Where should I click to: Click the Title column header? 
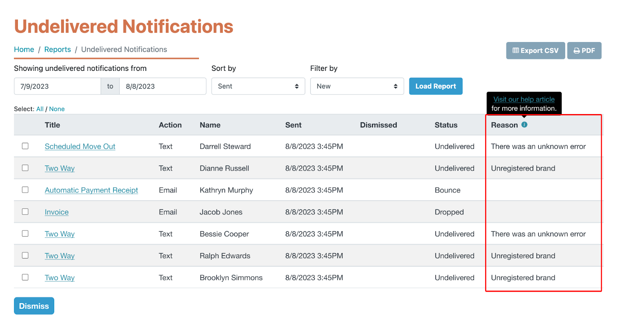(x=52, y=125)
